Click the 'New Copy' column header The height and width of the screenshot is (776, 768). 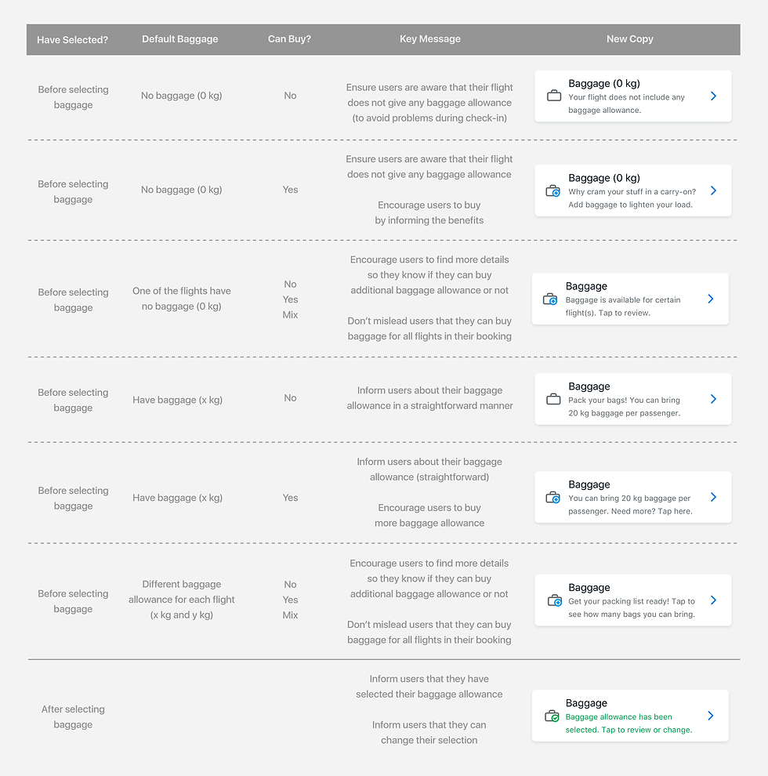point(629,39)
